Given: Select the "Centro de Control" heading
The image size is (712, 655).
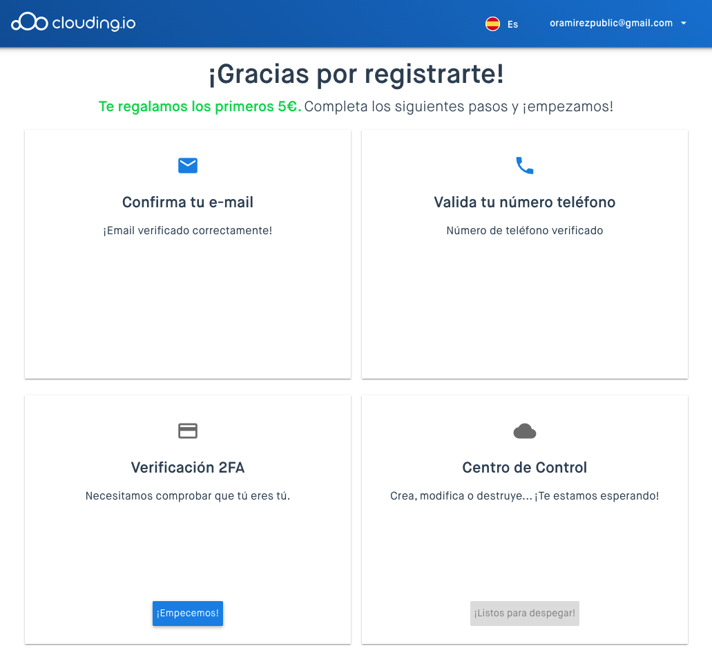Looking at the screenshot, I should click(x=525, y=468).
